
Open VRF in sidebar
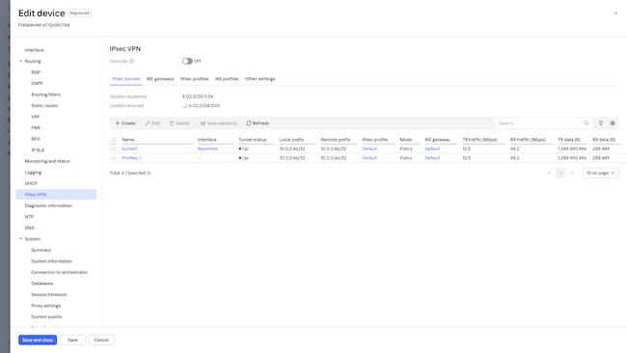(x=36, y=117)
